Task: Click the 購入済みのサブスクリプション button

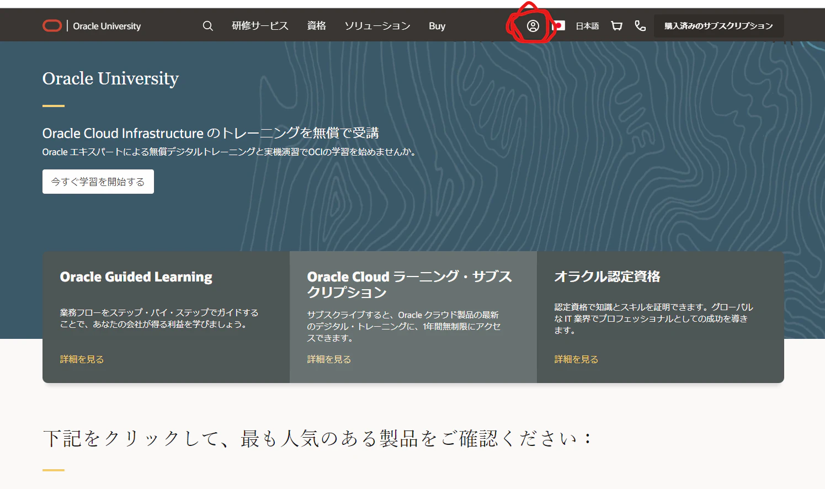Action: point(718,26)
